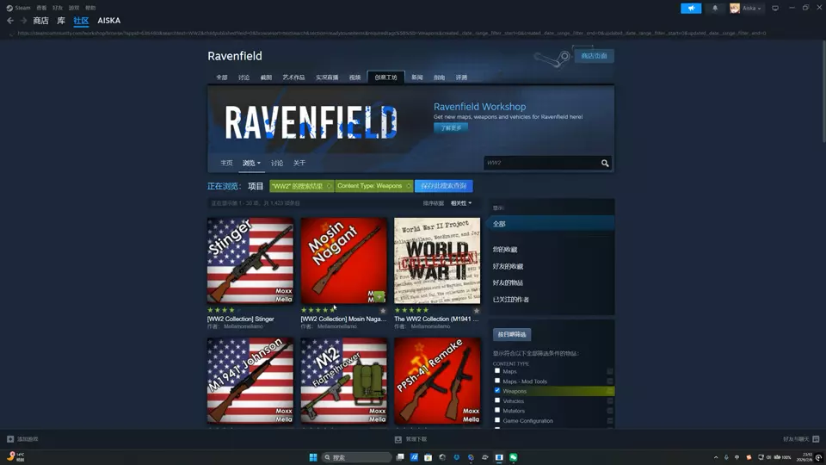Check the Maps content type checkbox
The image size is (826, 465).
click(496, 370)
